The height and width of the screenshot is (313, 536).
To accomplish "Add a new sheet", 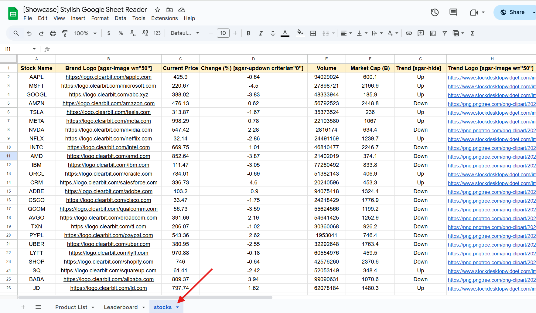I will click(x=23, y=307).
